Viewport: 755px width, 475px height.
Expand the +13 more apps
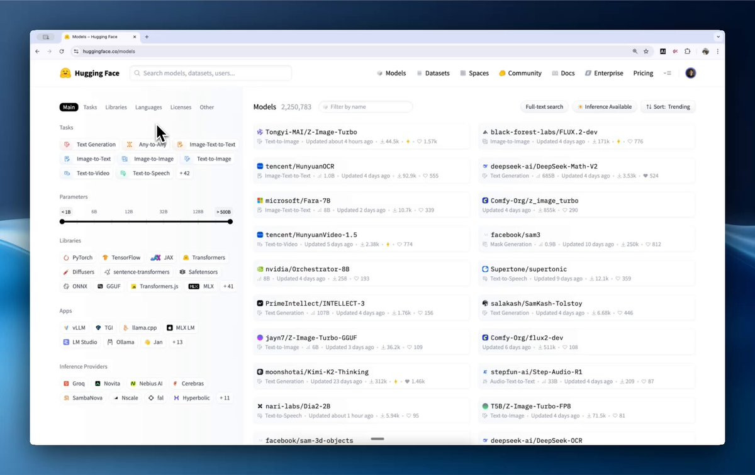click(177, 342)
